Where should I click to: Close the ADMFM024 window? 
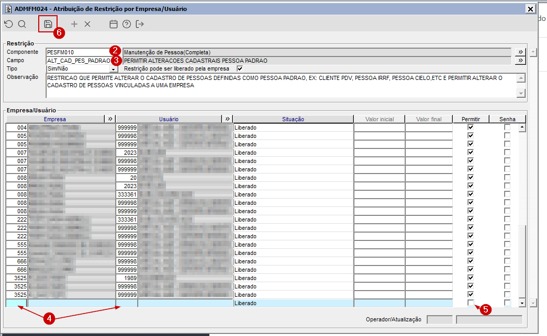(530, 9)
